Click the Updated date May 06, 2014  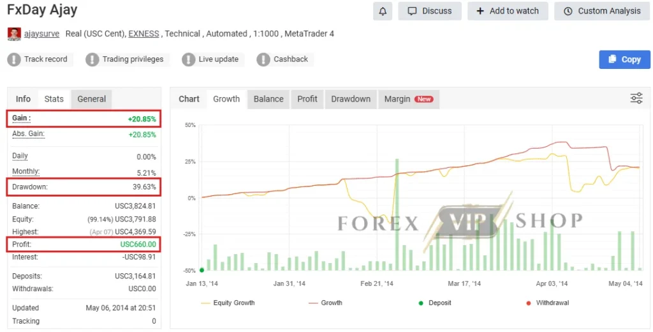point(121,308)
